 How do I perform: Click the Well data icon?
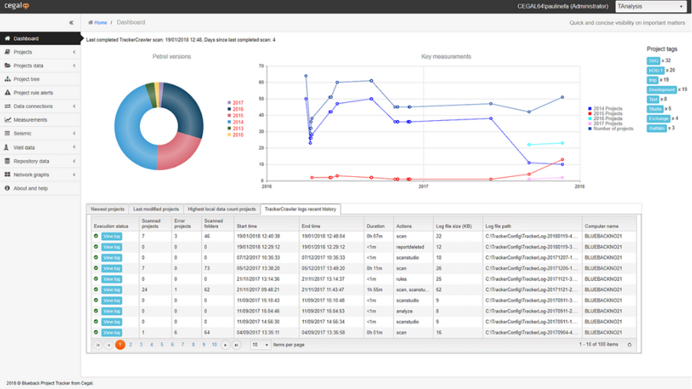7,148
